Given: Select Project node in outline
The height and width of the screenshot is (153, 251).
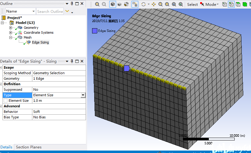Looking at the screenshot, I should tap(14, 18).
